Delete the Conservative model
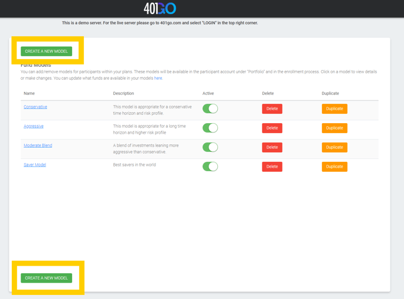 click(x=272, y=108)
